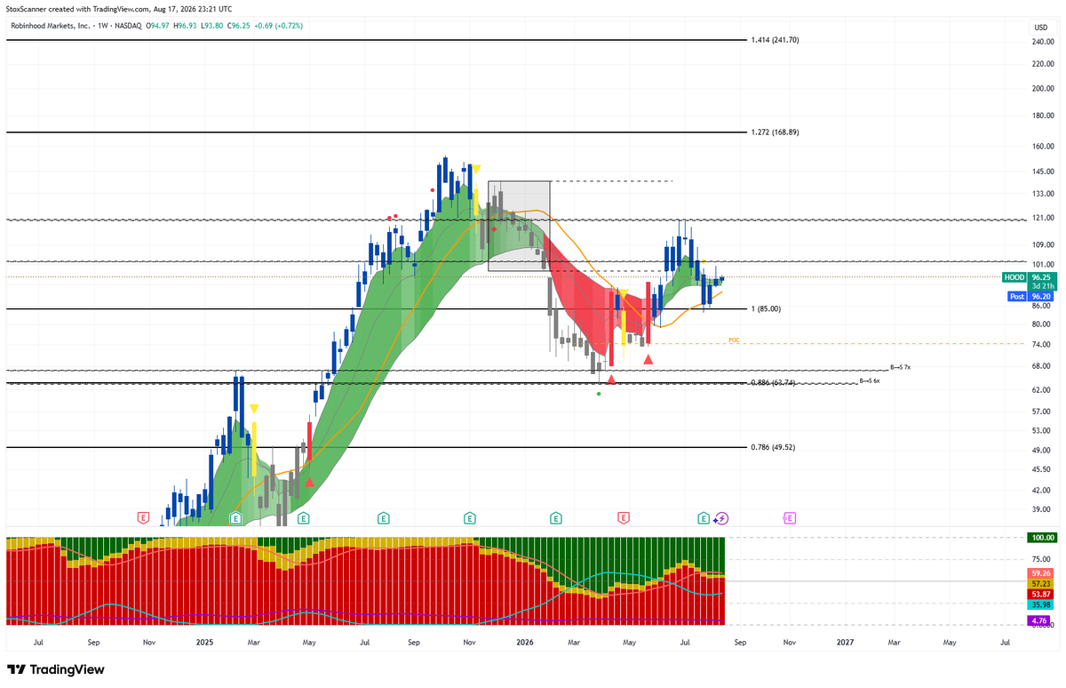Open the red earnings marker before 2025
This screenshot has width=1066, height=688.
[142, 517]
